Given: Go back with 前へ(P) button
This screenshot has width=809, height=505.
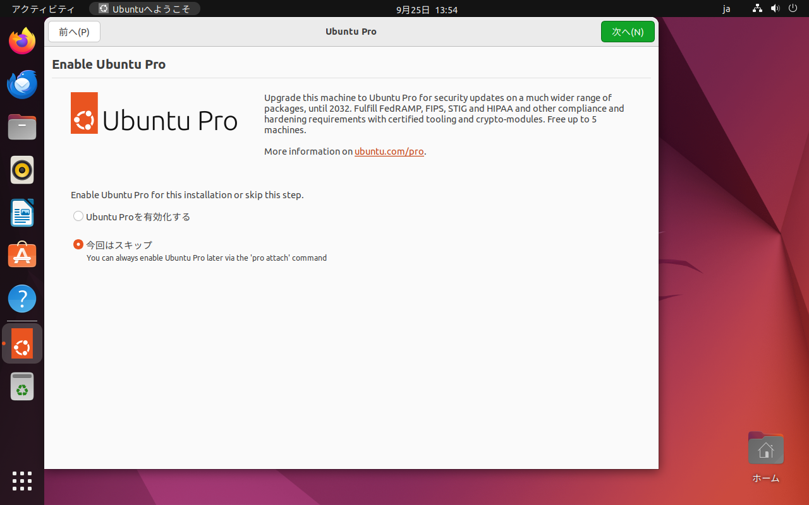Looking at the screenshot, I should [x=74, y=32].
